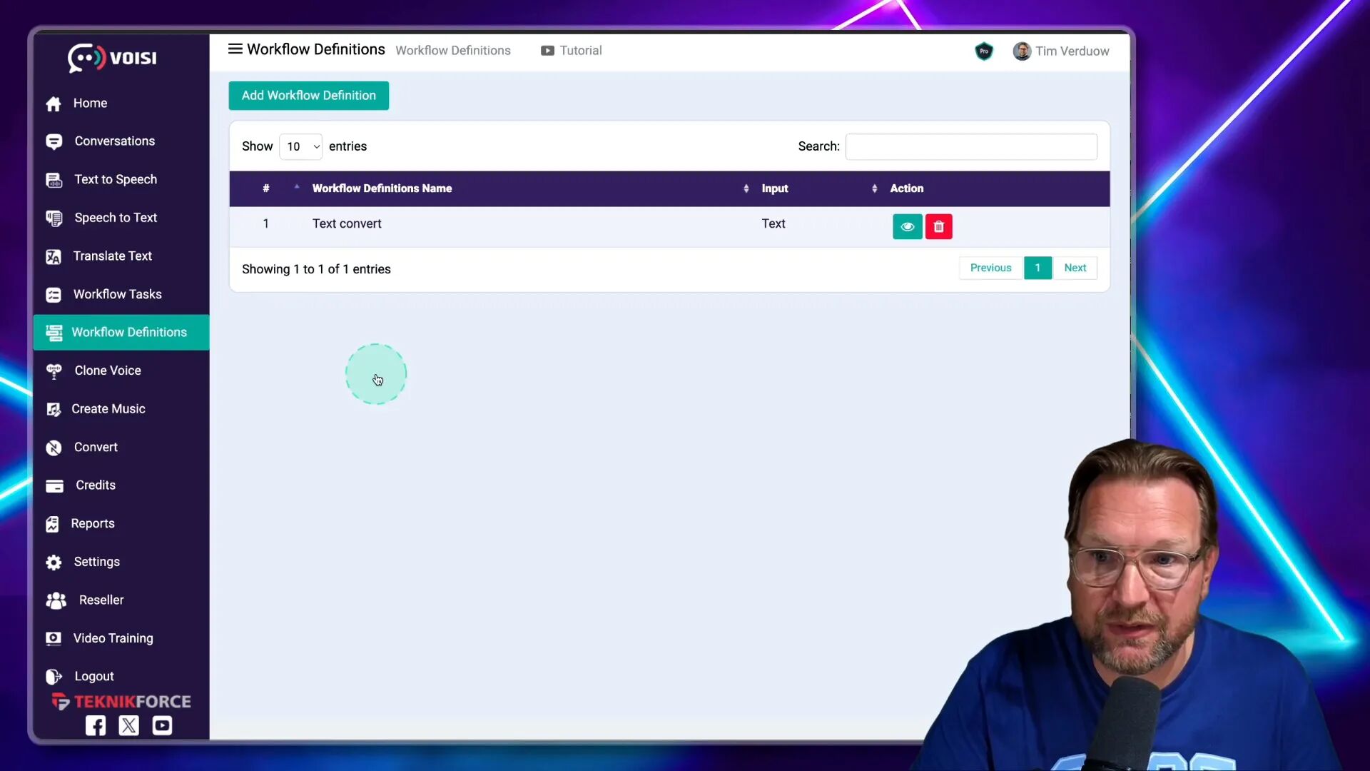Open Speech to Text section
The height and width of the screenshot is (771, 1370).
116,218
